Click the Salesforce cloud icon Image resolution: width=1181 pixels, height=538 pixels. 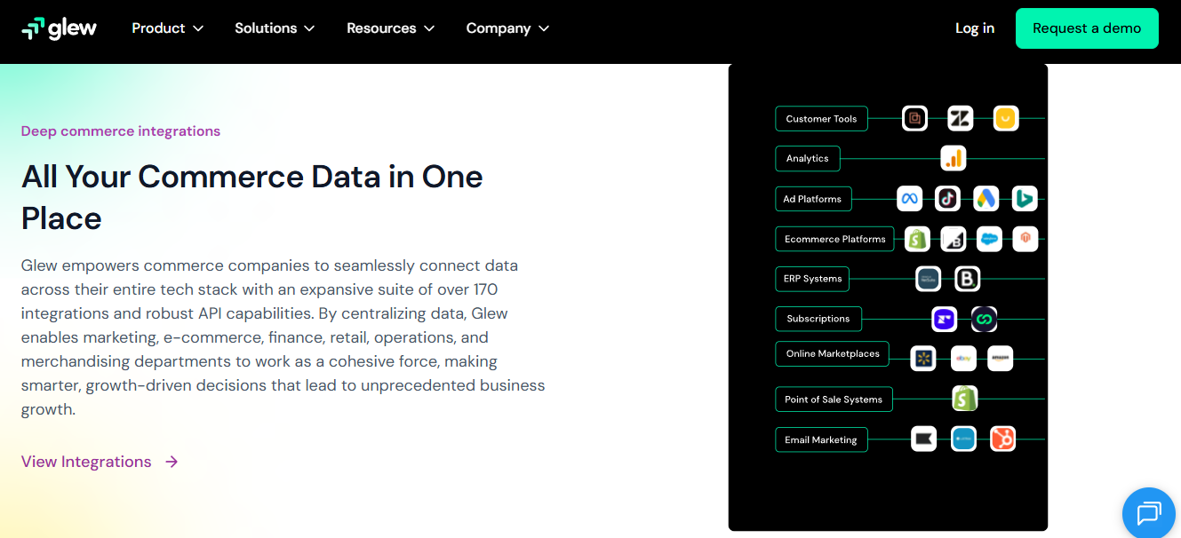point(989,238)
